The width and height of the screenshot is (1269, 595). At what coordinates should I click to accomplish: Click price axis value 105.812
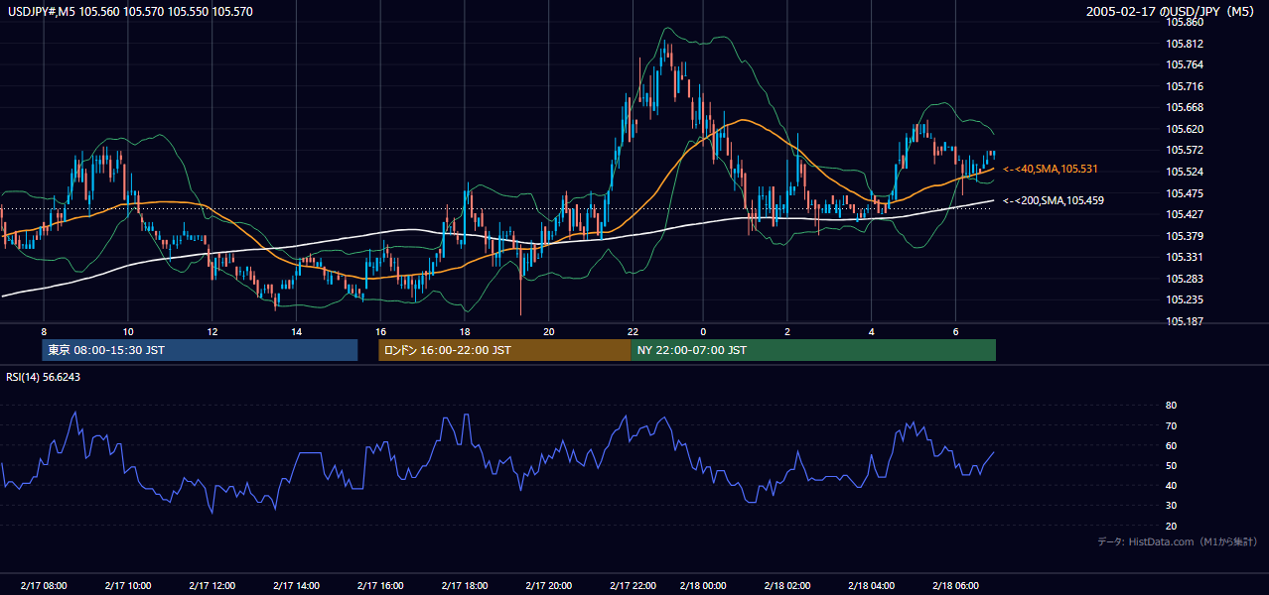(1185, 44)
